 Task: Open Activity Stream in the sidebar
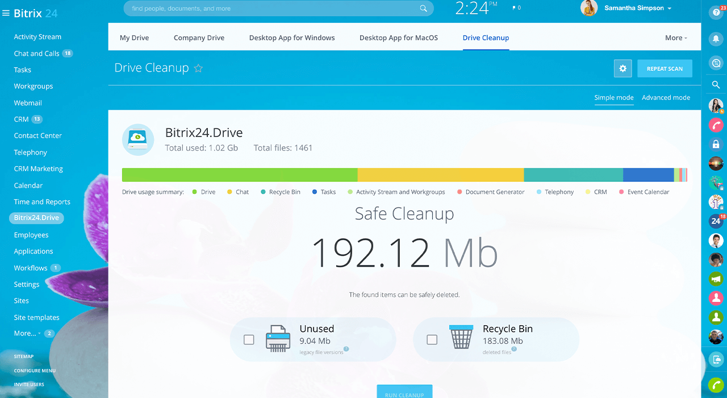pos(37,37)
